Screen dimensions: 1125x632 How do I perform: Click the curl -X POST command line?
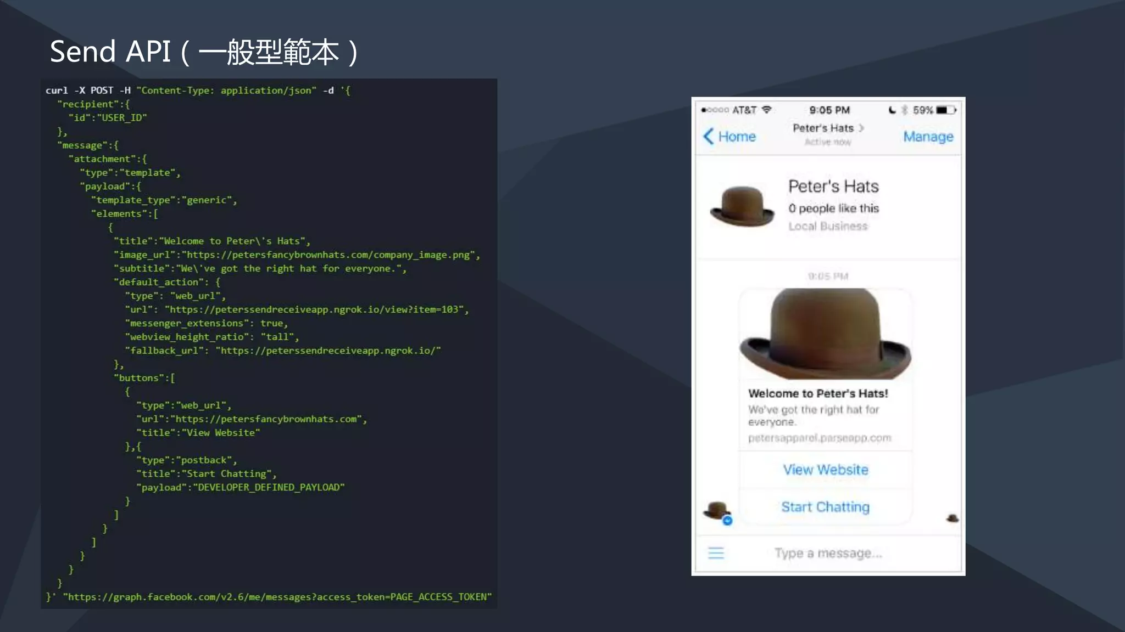coord(198,91)
